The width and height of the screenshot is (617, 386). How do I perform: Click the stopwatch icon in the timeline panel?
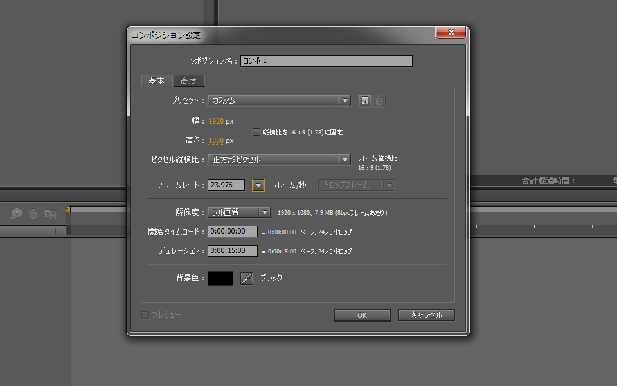(33, 214)
